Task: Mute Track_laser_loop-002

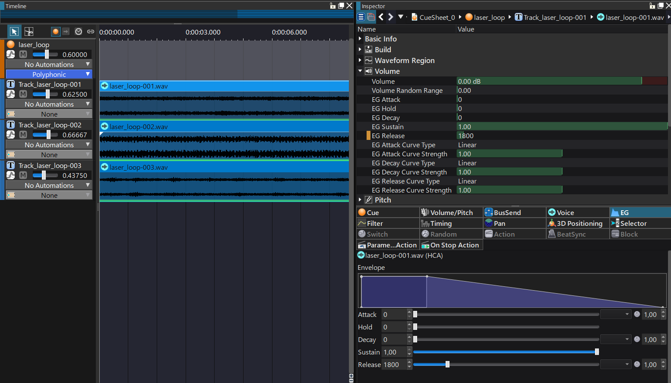Action: [x=23, y=135]
